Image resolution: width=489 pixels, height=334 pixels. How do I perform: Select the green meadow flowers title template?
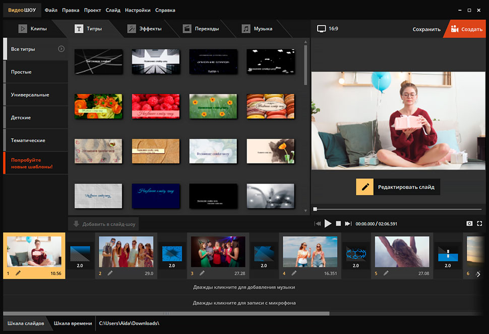pos(213,106)
